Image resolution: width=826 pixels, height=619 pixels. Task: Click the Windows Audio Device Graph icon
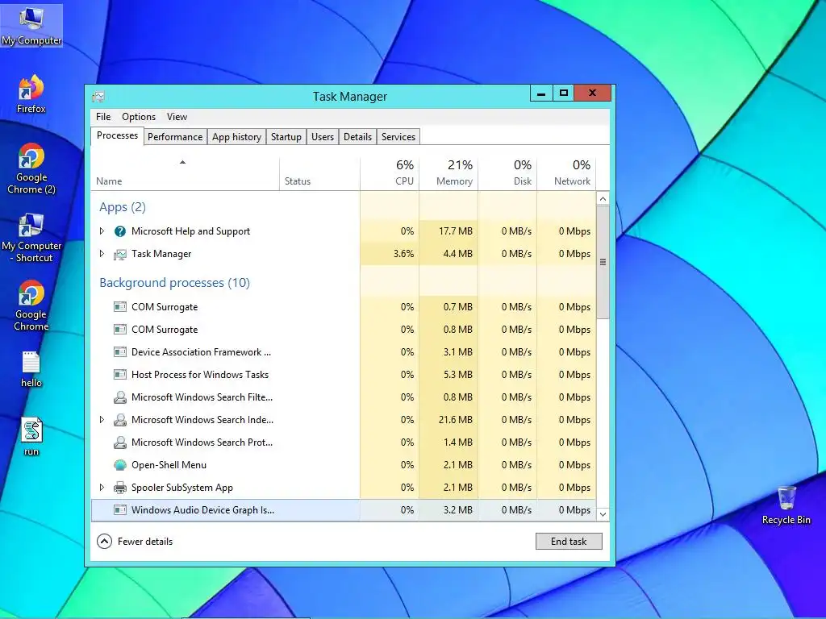click(x=120, y=510)
